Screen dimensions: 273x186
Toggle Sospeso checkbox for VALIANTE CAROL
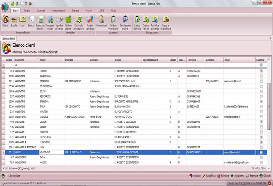tap(261, 122)
